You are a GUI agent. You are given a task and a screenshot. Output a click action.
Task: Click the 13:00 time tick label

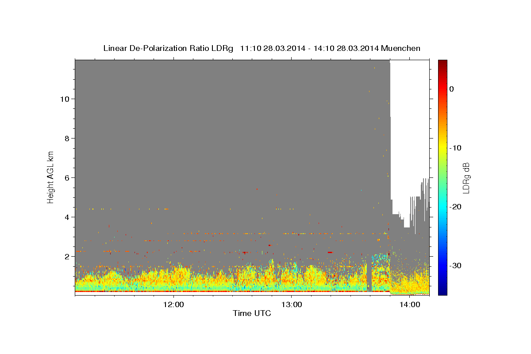pos(292,304)
